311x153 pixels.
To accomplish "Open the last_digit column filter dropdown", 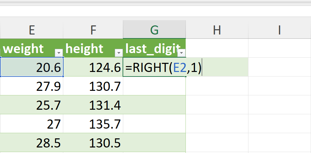I will tap(182, 53).
